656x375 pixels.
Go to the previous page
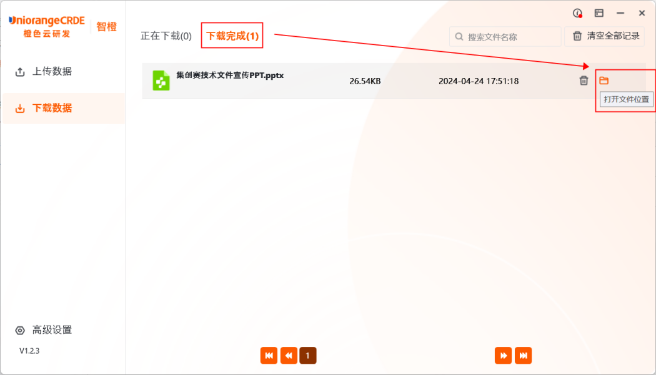click(x=289, y=356)
